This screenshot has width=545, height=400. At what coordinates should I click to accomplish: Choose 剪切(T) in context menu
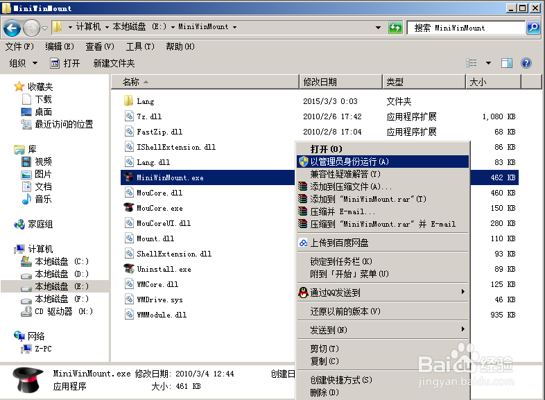click(x=383, y=349)
